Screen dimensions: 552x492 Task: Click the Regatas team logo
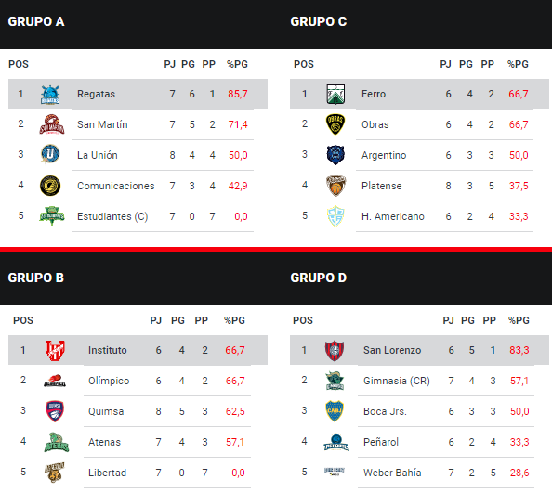50,95
